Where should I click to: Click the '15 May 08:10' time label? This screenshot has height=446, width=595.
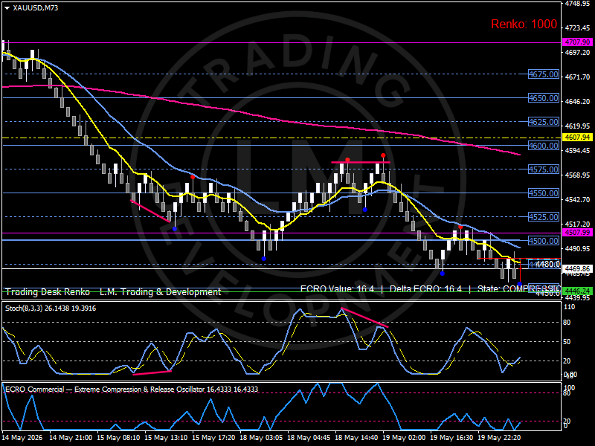[118, 437]
